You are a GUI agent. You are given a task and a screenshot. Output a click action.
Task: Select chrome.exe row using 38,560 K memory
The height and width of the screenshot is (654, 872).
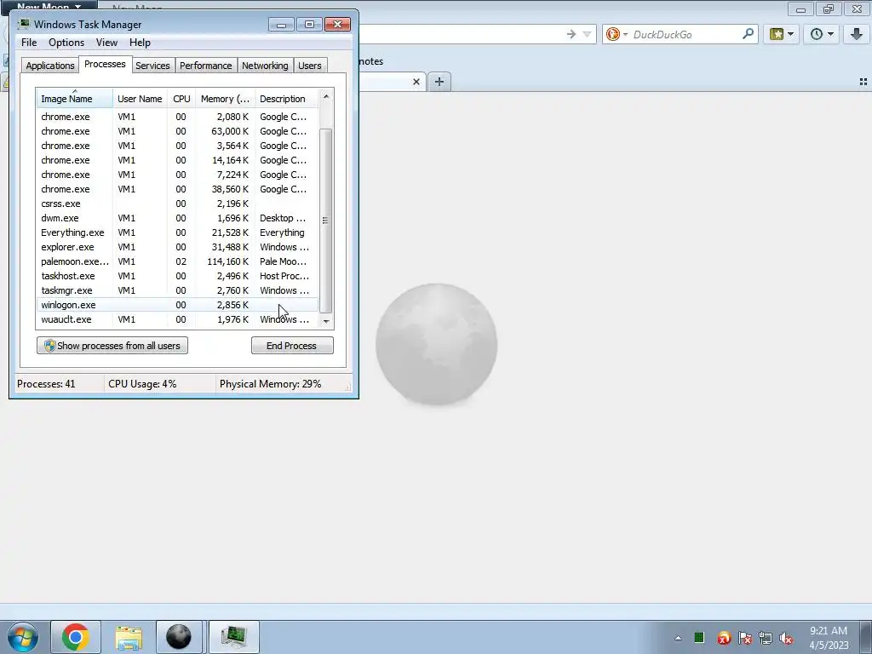177,189
